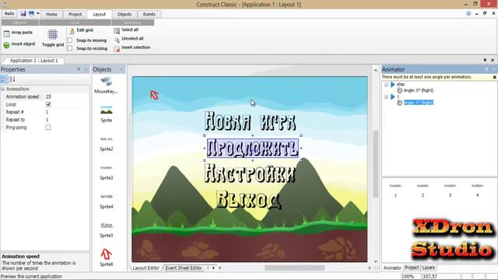Select highlighted Angle under animation 1

[419, 102]
